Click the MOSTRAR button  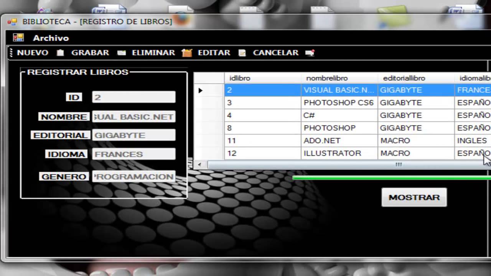414,197
